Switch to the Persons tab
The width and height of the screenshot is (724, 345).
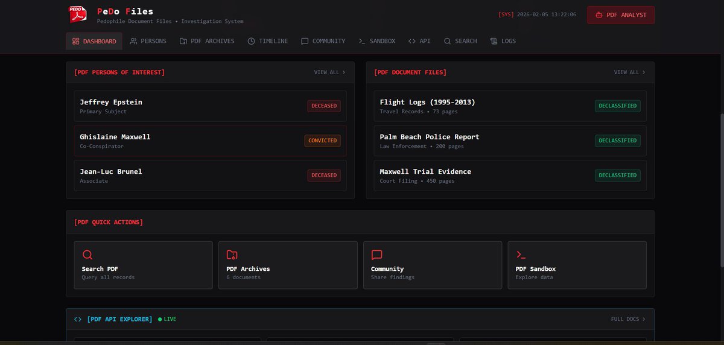pos(148,41)
